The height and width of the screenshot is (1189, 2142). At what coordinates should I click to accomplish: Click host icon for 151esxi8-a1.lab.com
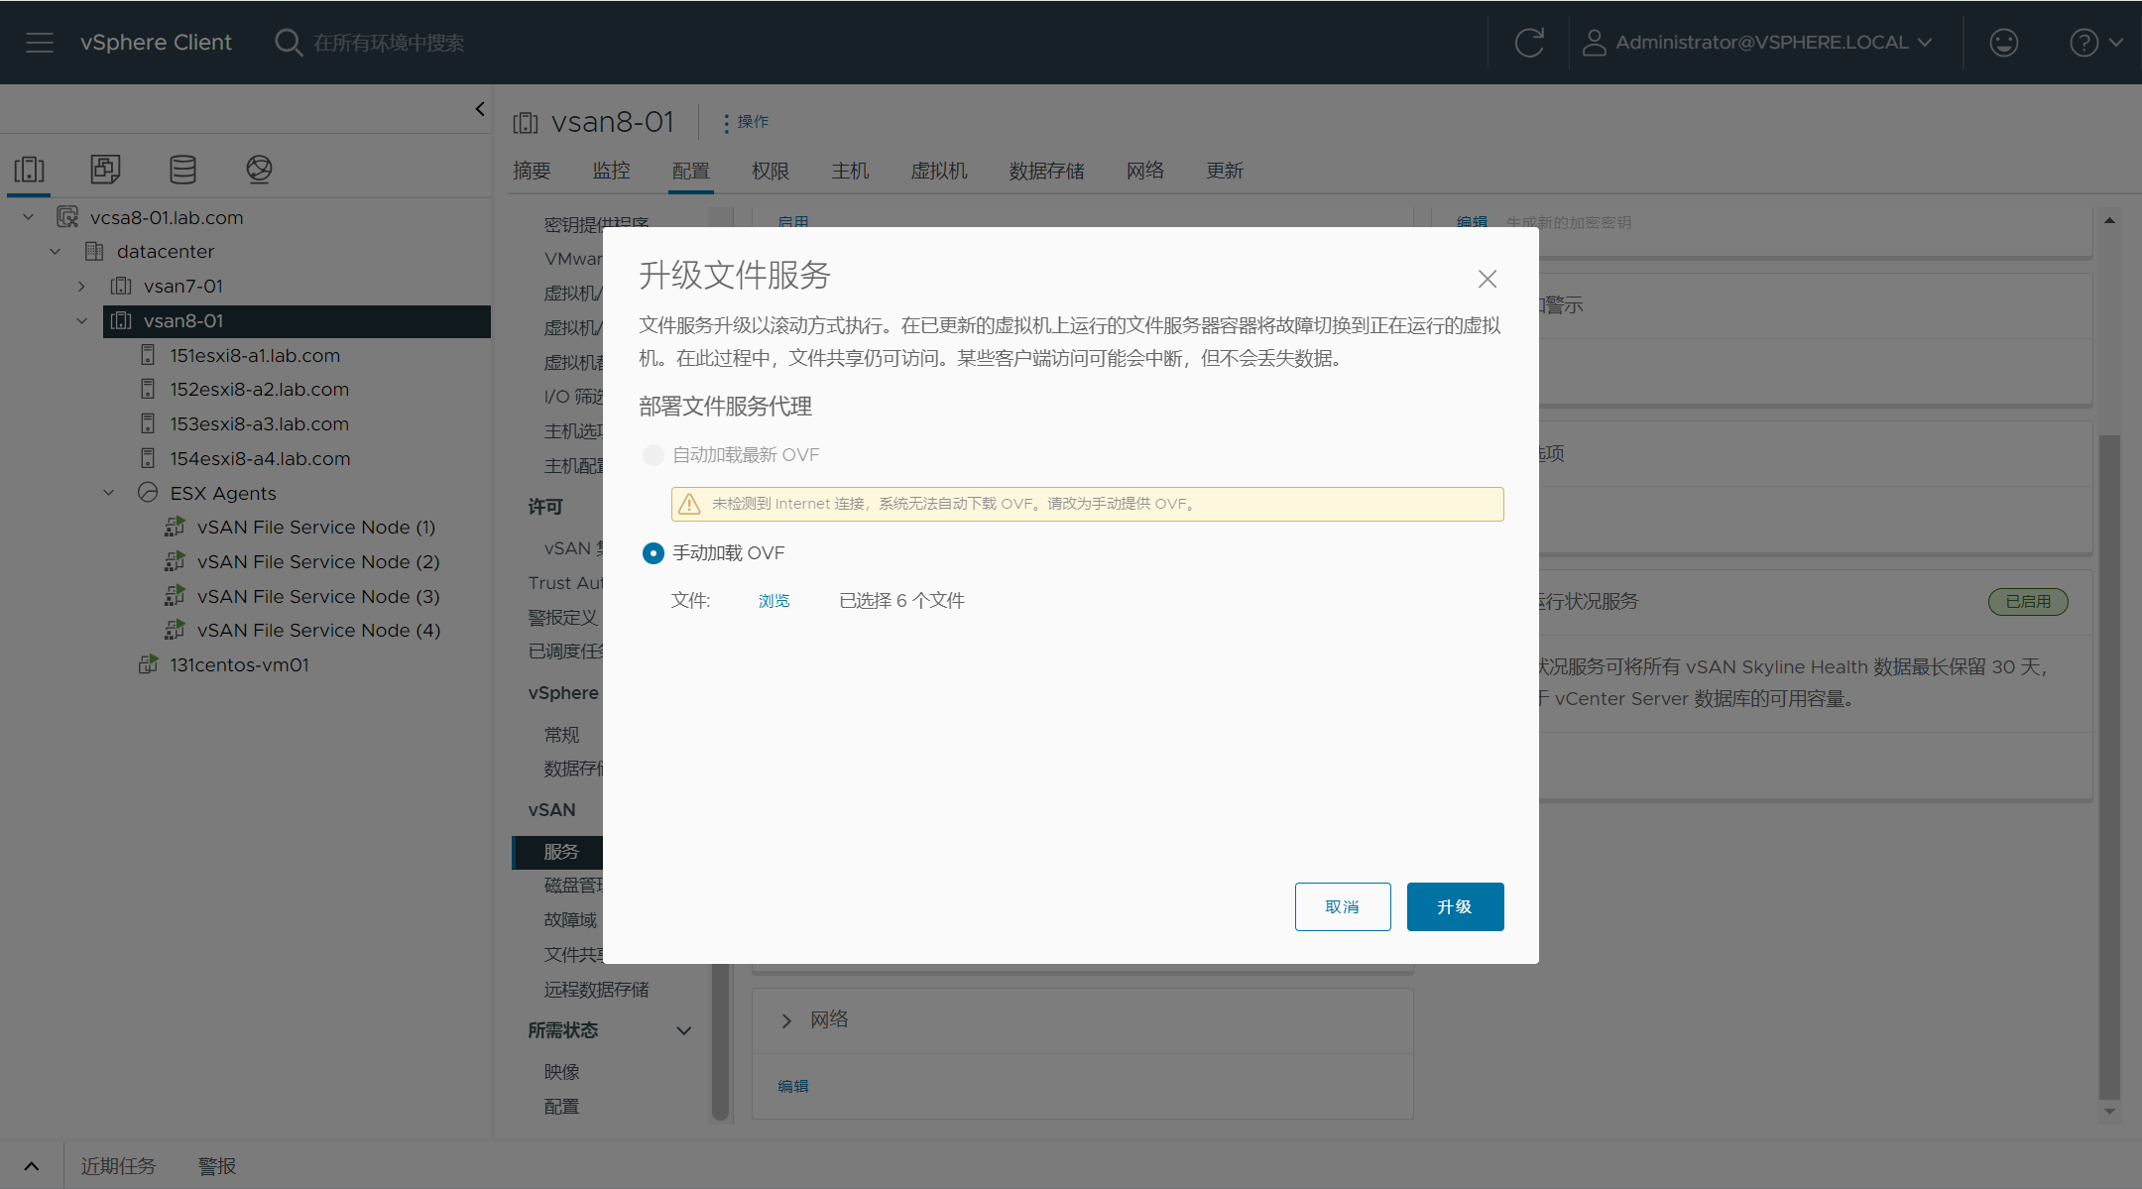point(148,355)
